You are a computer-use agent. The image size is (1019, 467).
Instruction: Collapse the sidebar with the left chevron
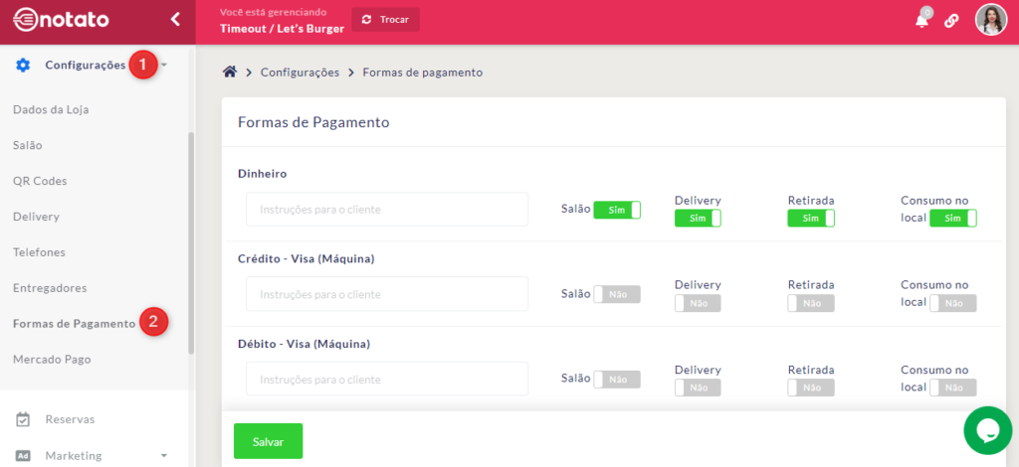point(175,19)
